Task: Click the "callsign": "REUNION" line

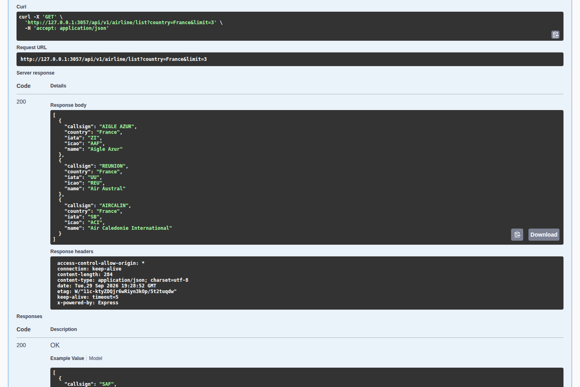Action: (x=96, y=166)
